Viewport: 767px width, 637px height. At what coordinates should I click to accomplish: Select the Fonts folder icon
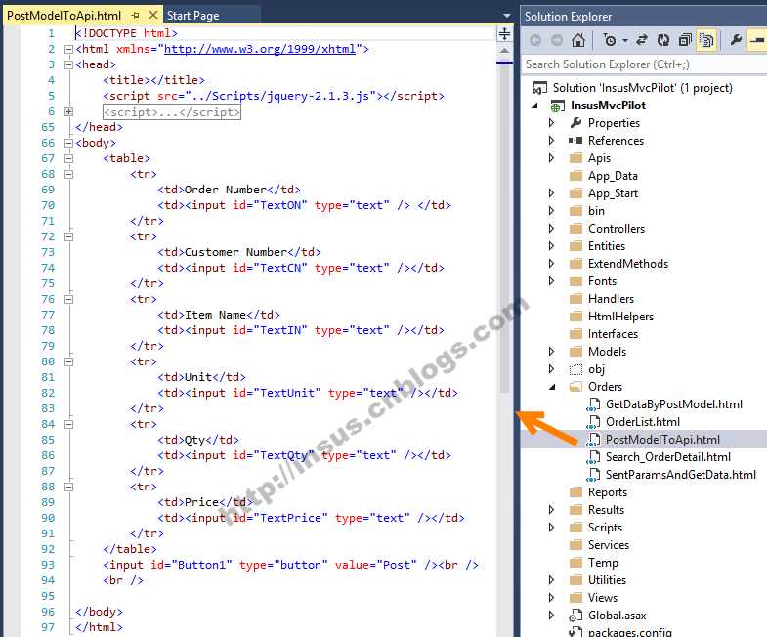tap(576, 281)
